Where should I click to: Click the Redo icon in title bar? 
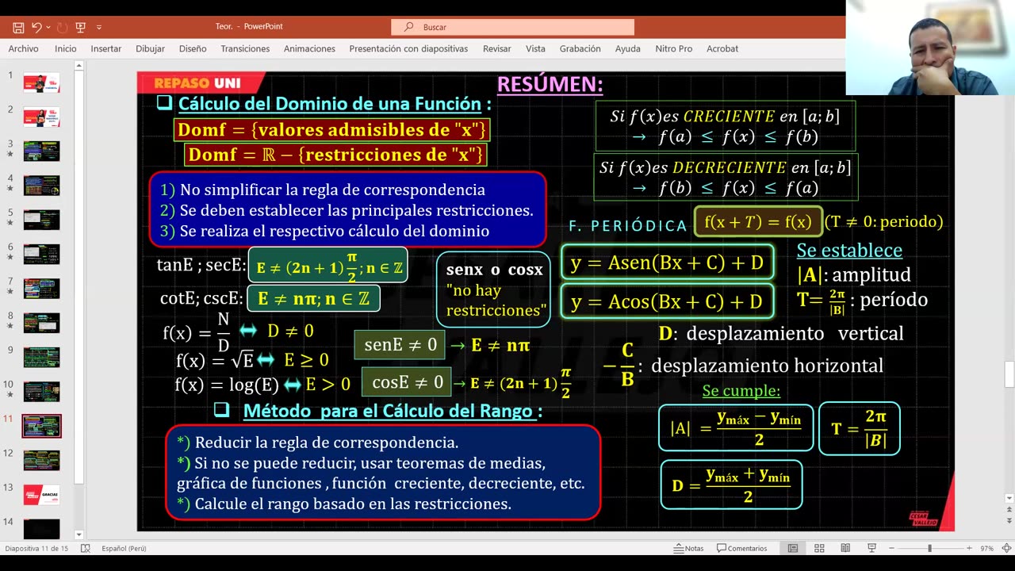pyautogui.click(x=62, y=27)
